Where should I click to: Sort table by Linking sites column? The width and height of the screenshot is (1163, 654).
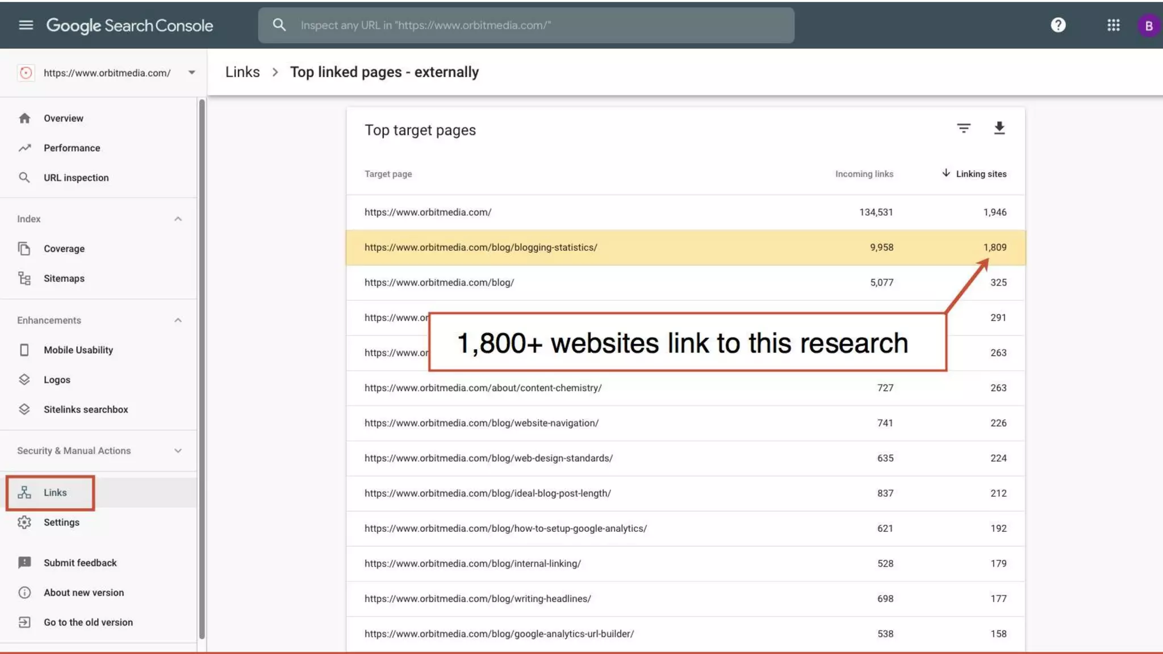[x=980, y=174]
